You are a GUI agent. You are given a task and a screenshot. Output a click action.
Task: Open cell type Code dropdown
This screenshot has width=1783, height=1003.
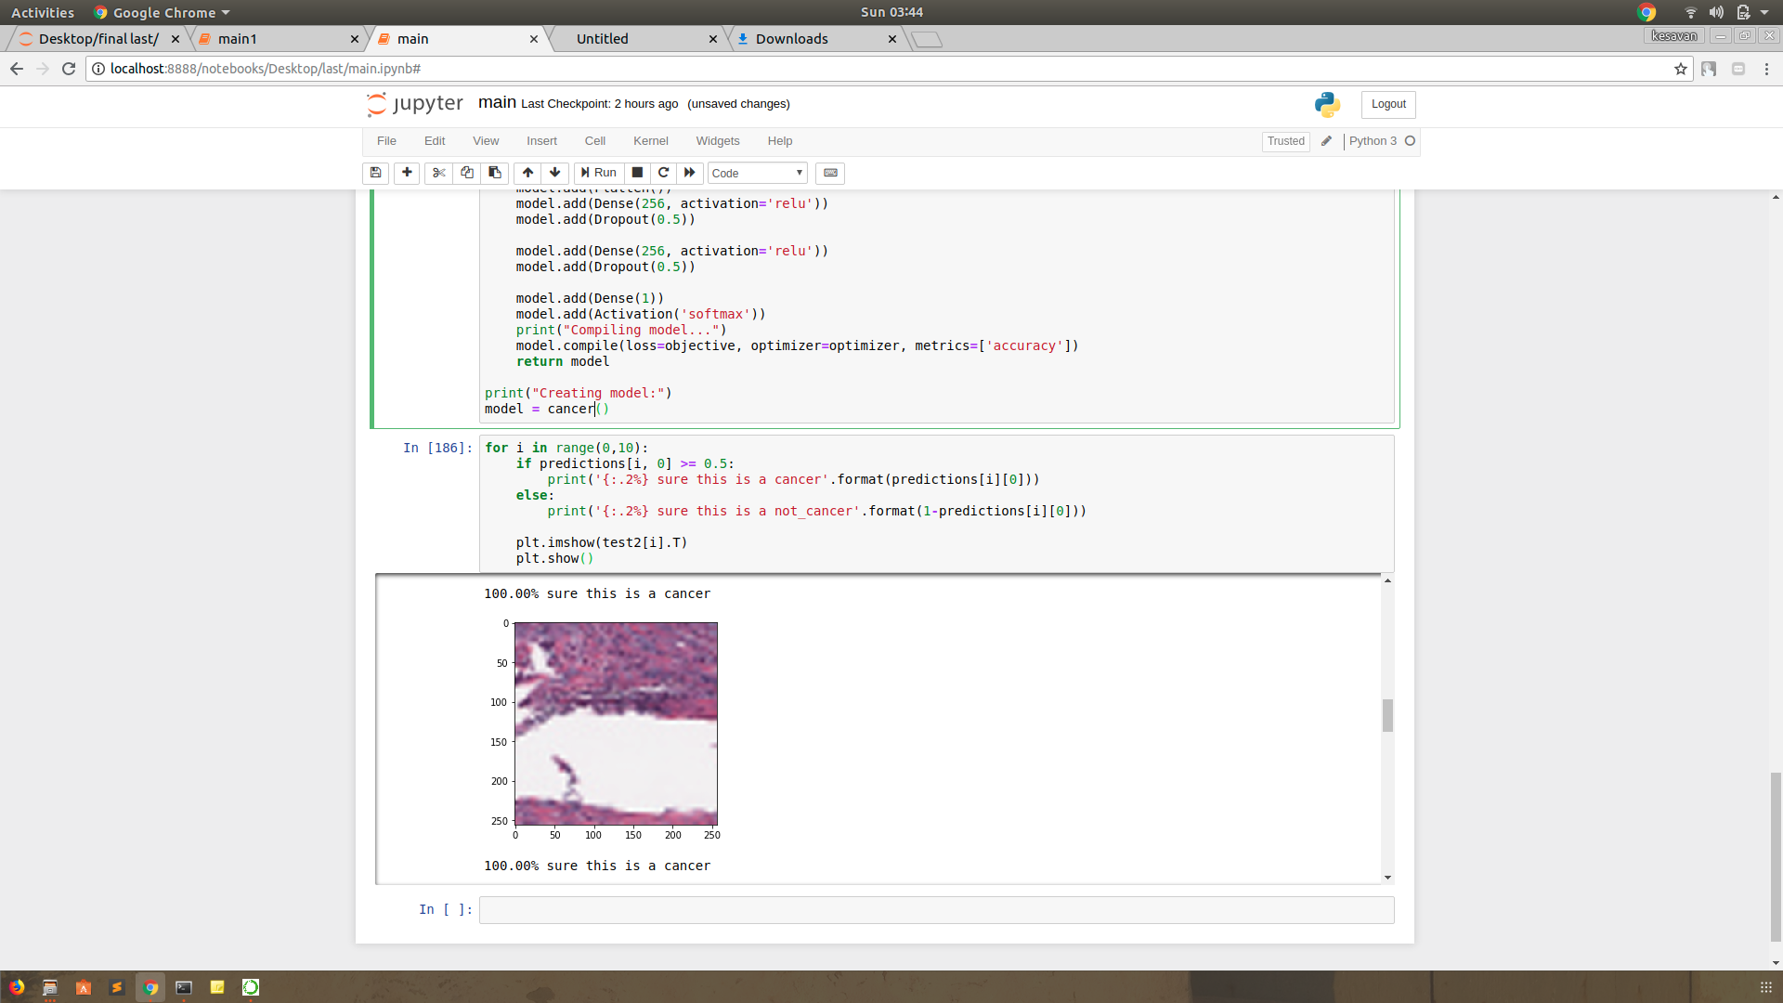757,174
